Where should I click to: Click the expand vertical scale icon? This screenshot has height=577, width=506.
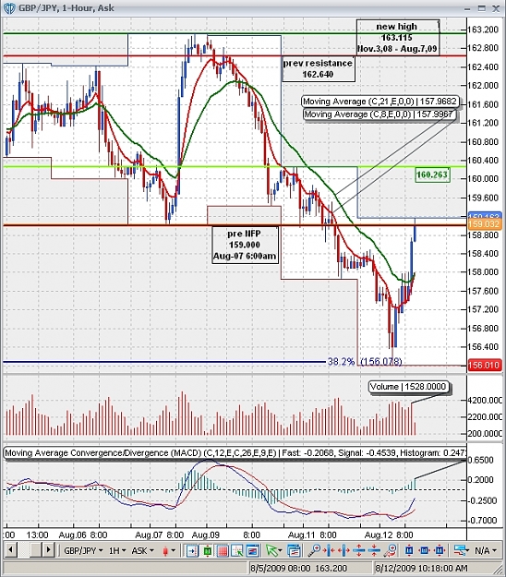(x=358, y=551)
